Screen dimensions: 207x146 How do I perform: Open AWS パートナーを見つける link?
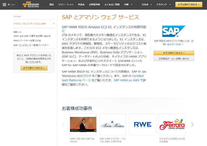point(27,41)
